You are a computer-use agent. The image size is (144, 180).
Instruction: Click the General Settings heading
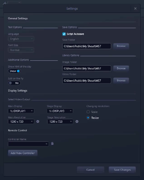(x=18, y=18)
